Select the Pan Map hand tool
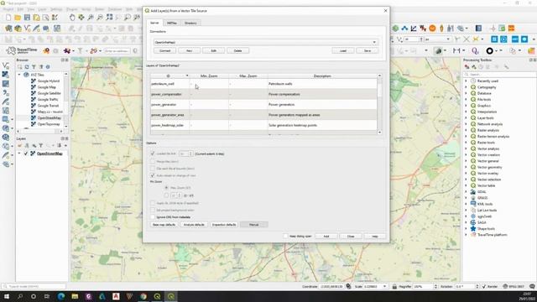This screenshot has width=537, height=302. point(72,17)
